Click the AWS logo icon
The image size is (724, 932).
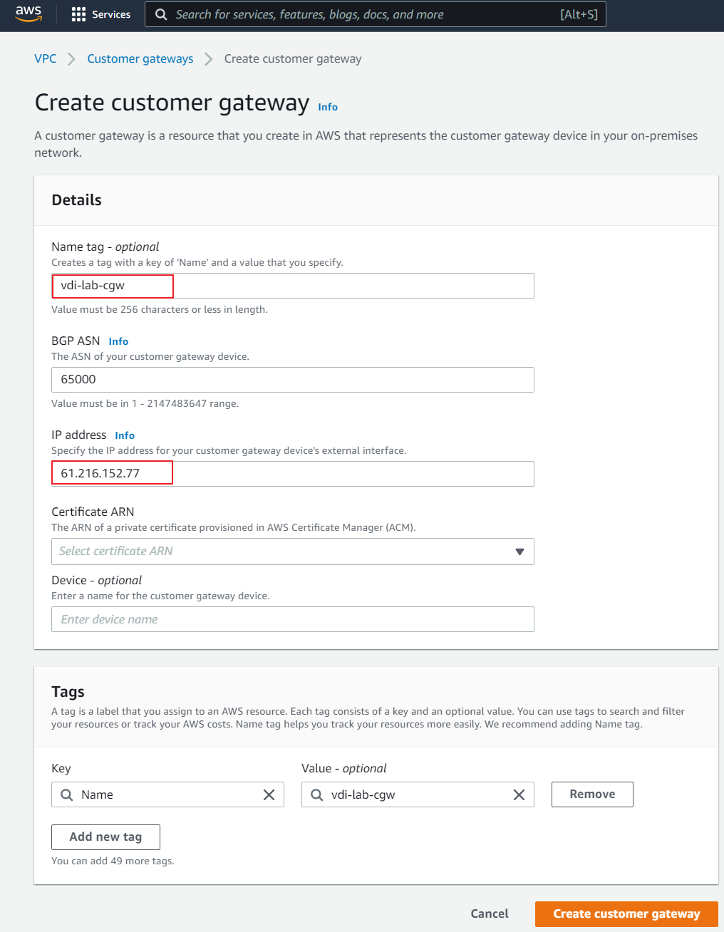(29, 14)
